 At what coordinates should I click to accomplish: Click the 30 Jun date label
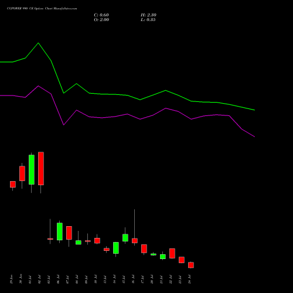(x=21, y=279)
